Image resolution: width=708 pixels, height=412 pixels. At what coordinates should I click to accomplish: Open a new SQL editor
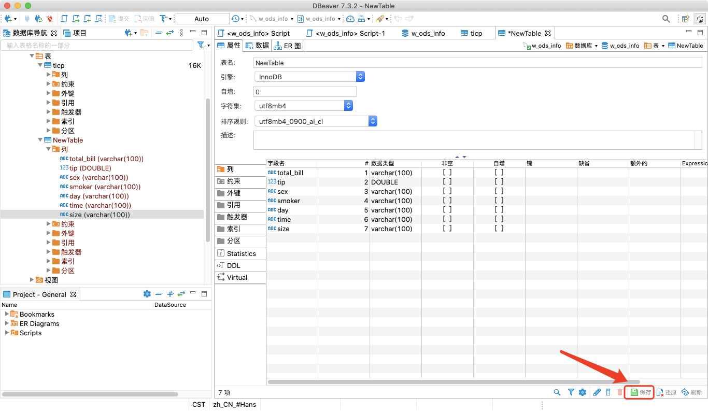63,18
